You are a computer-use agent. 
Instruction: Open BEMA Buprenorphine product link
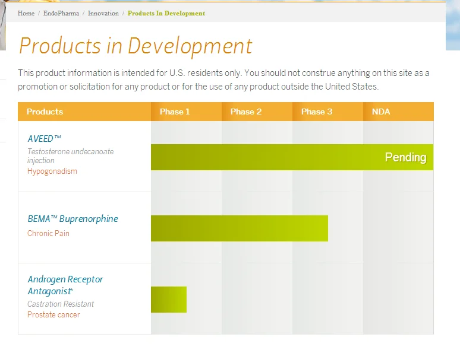pos(73,219)
